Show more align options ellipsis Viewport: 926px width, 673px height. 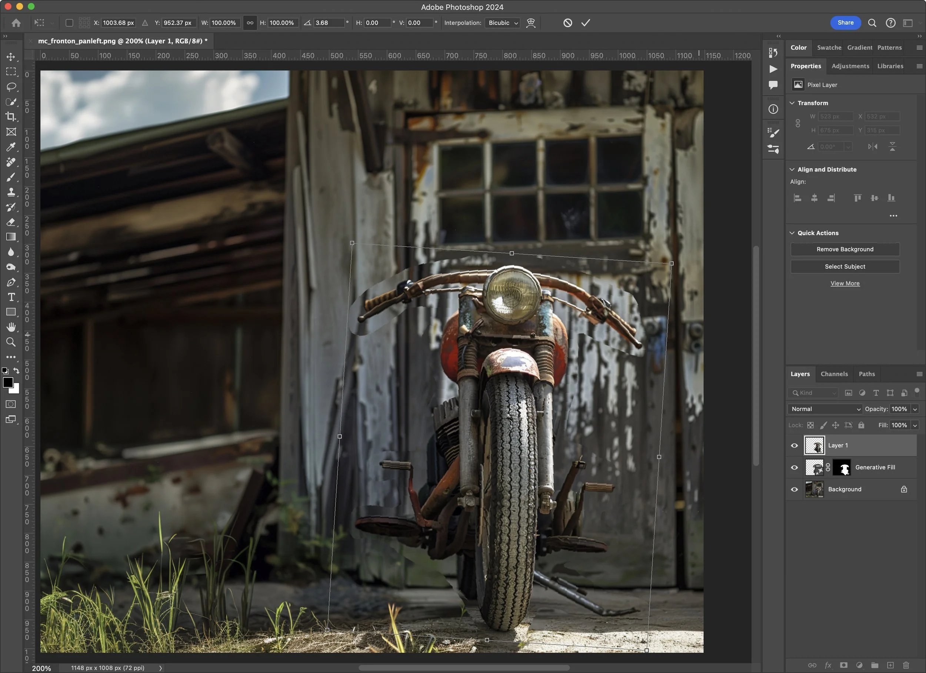click(x=893, y=216)
